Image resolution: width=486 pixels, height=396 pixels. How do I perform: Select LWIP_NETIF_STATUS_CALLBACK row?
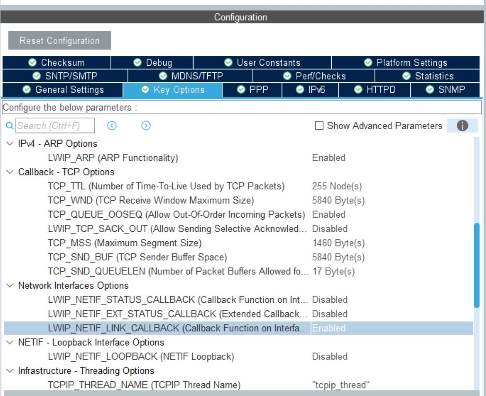click(x=239, y=299)
